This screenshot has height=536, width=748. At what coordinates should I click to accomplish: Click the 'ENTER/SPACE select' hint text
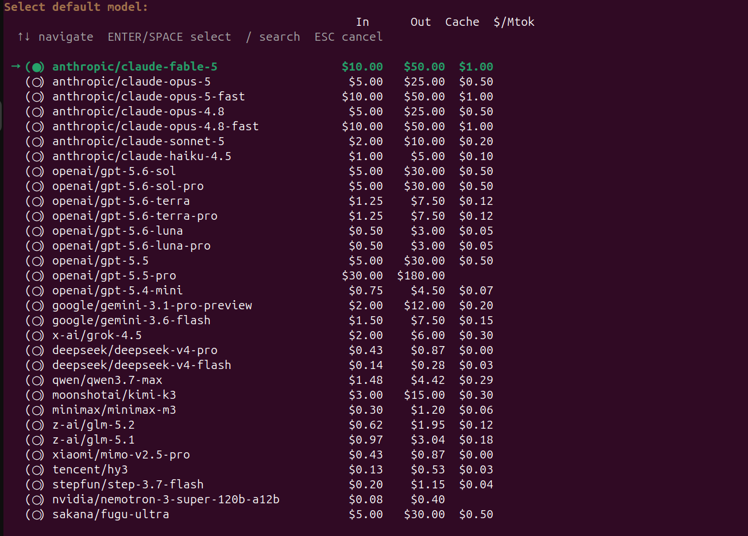pyautogui.click(x=169, y=37)
